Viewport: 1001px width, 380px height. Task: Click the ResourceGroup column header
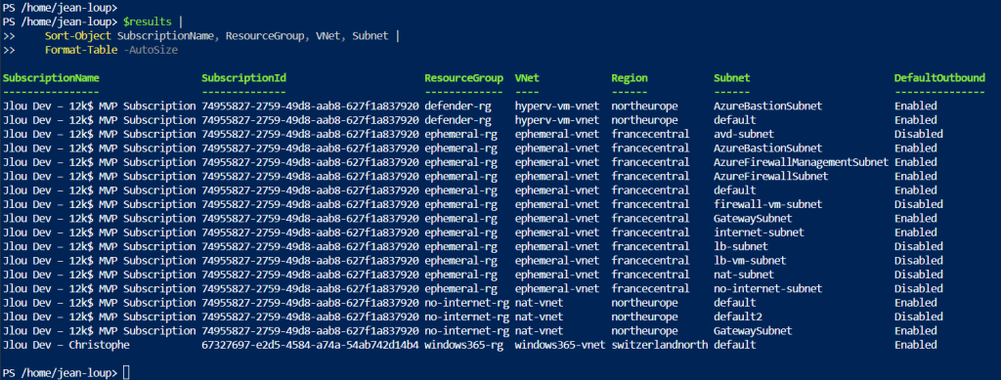464,78
